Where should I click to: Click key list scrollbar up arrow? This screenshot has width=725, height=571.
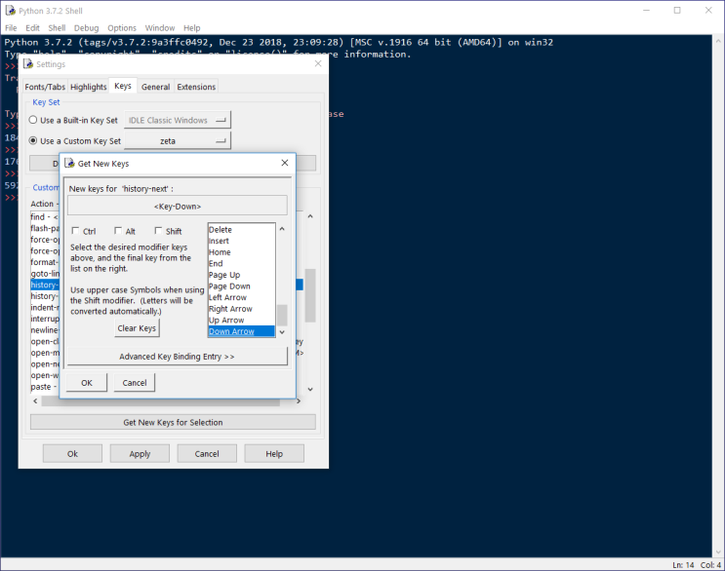pos(282,229)
